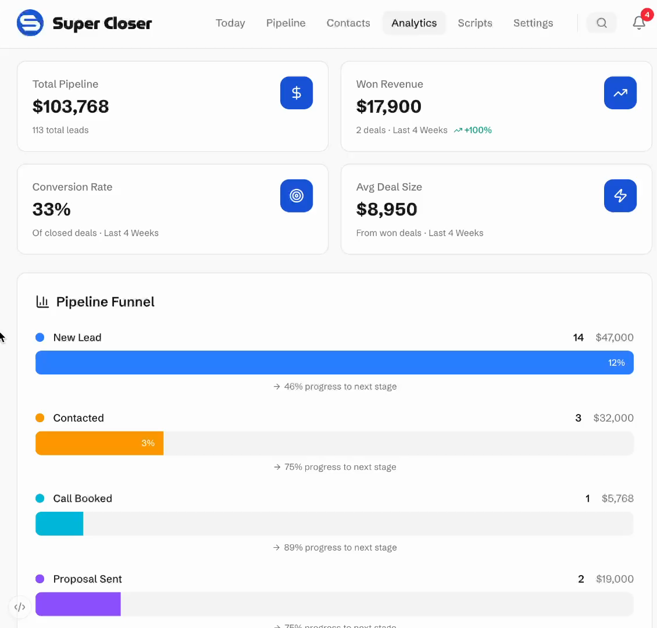
Task: Click the Total Pipeline card title
Action: [65, 84]
